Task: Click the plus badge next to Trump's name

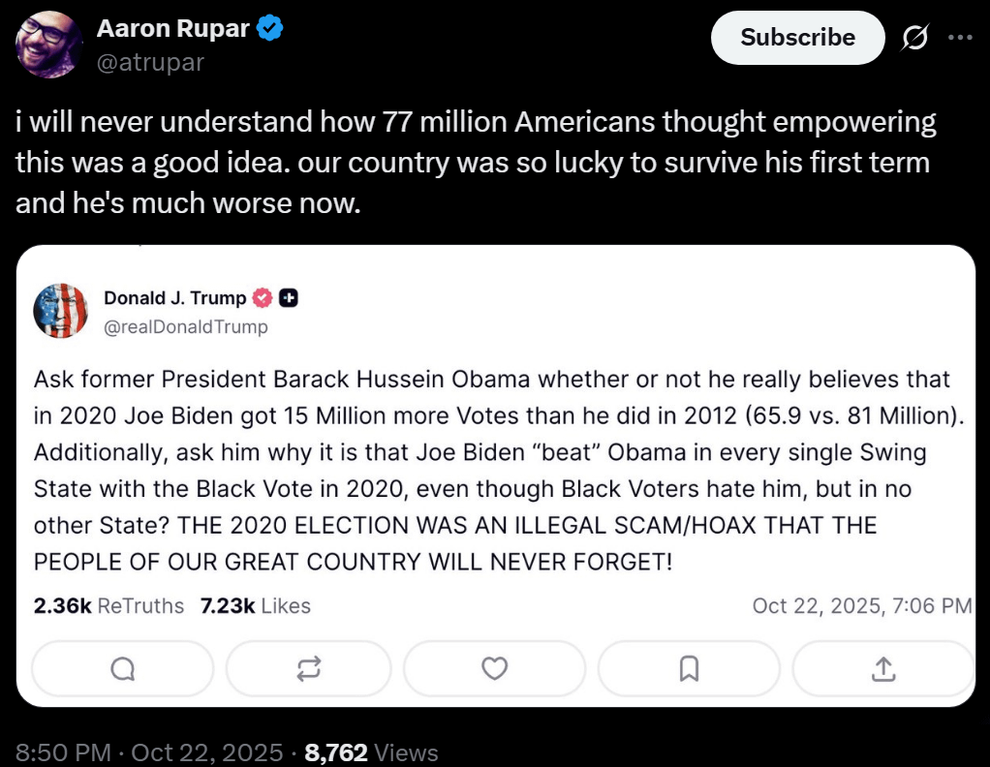Action: (288, 298)
